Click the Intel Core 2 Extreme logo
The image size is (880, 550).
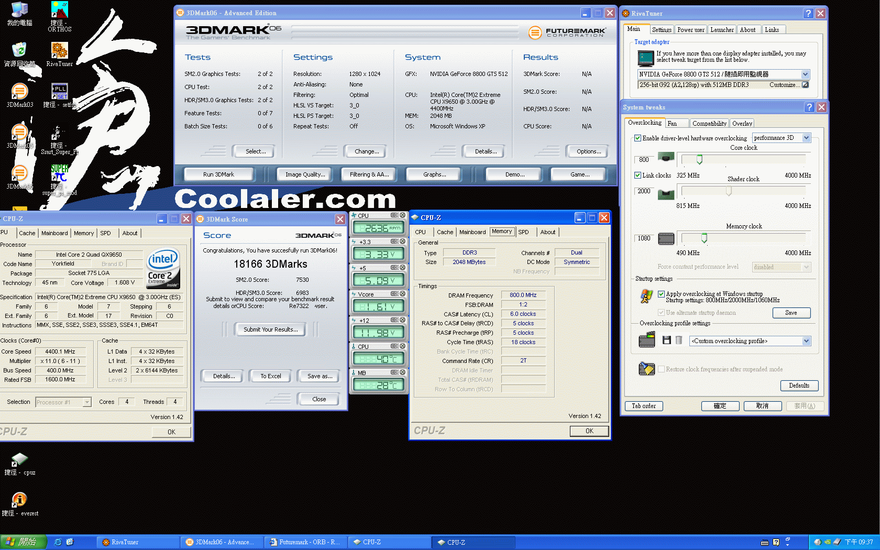163,268
